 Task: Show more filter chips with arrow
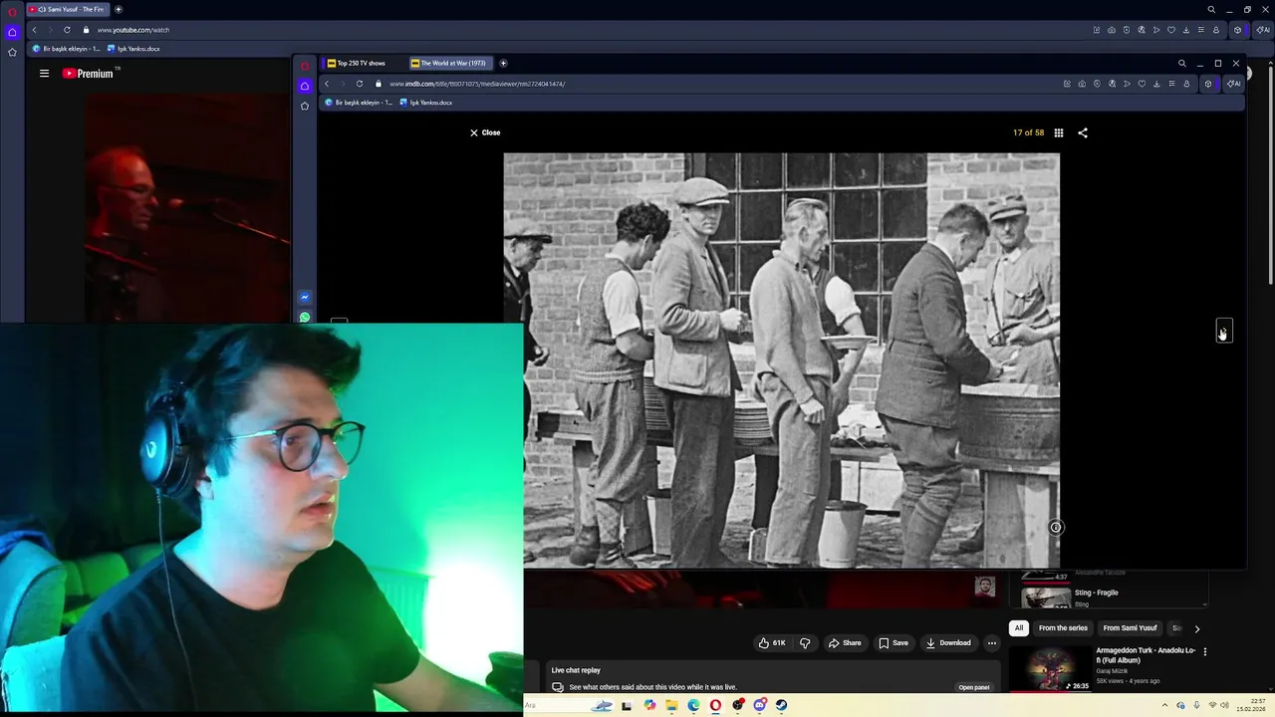(1197, 628)
